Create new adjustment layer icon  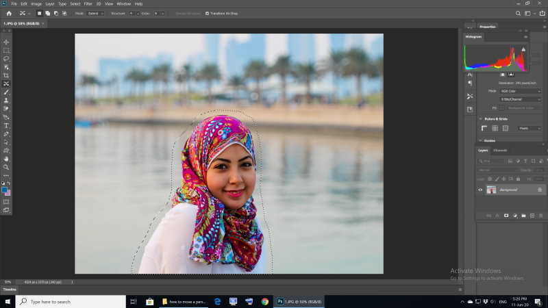pos(515,216)
